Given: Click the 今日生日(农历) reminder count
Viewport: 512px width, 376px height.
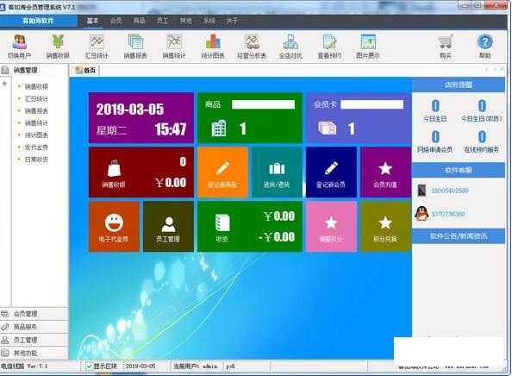Looking at the screenshot, I should pos(482,106).
